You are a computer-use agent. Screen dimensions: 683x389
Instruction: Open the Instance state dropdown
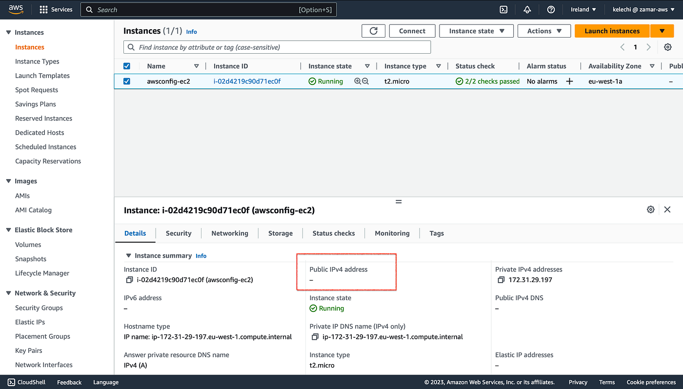pyautogui.click(x=477, y=31)
